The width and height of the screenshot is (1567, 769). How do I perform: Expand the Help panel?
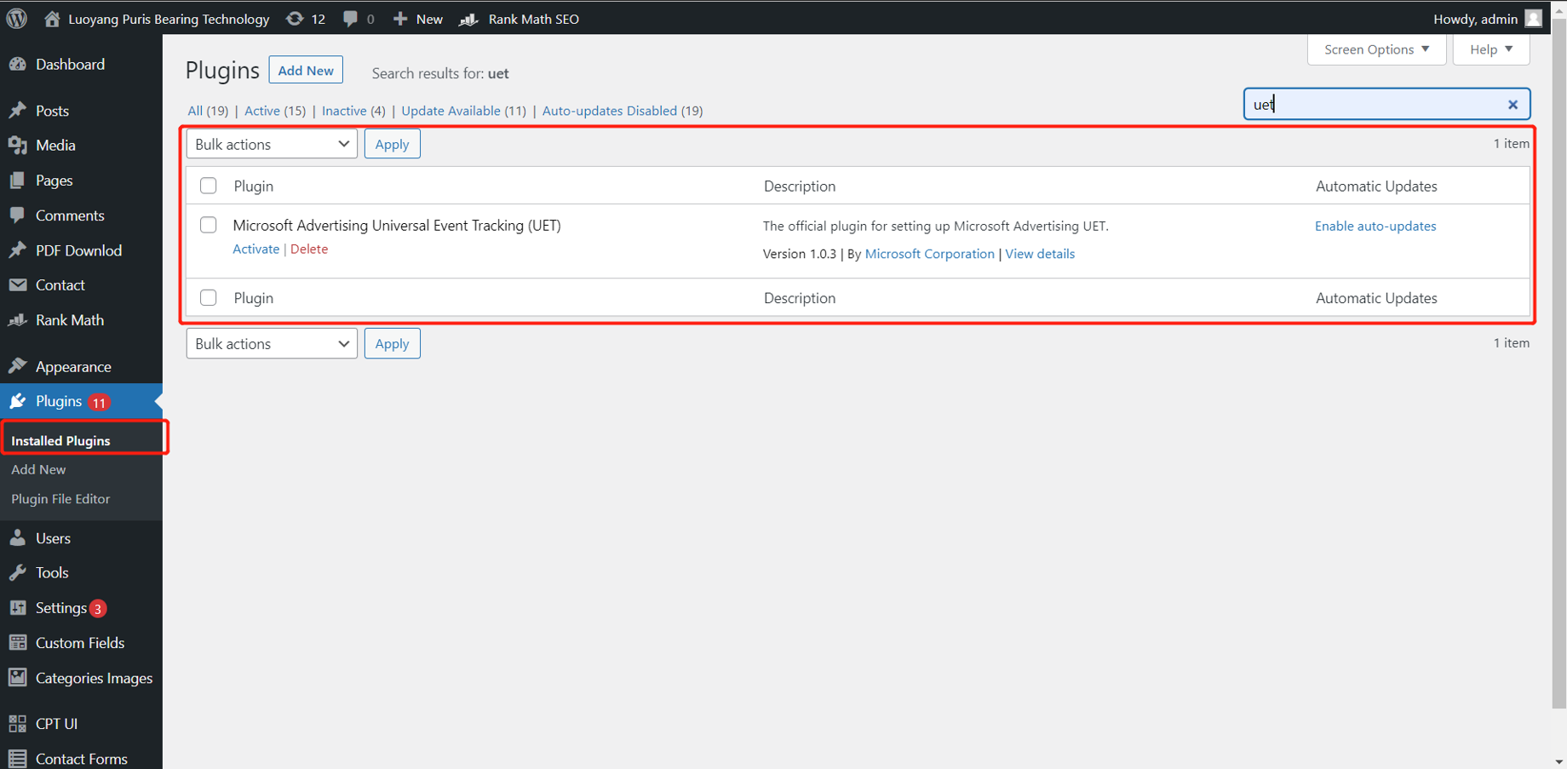coord(1491,49)
